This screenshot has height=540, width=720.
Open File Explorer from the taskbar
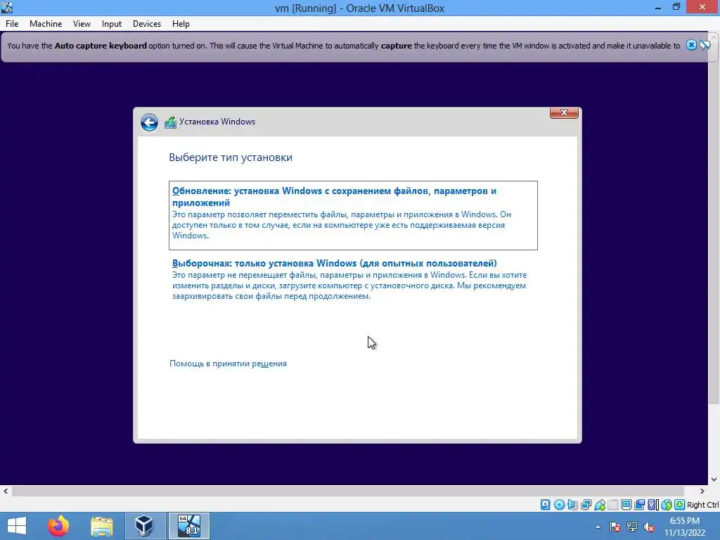pyautogui.click(x=101, y=526)
